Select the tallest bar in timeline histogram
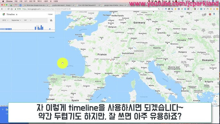The height and width of the screenshot is (124, 220). coord(41,28)
